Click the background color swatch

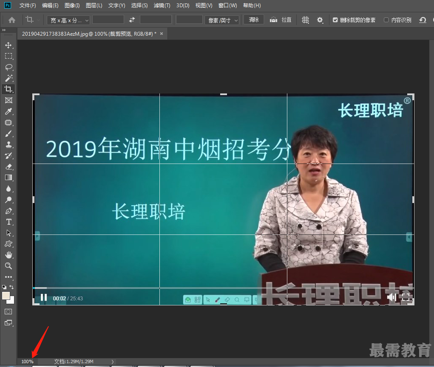click(x=11, y=301)
